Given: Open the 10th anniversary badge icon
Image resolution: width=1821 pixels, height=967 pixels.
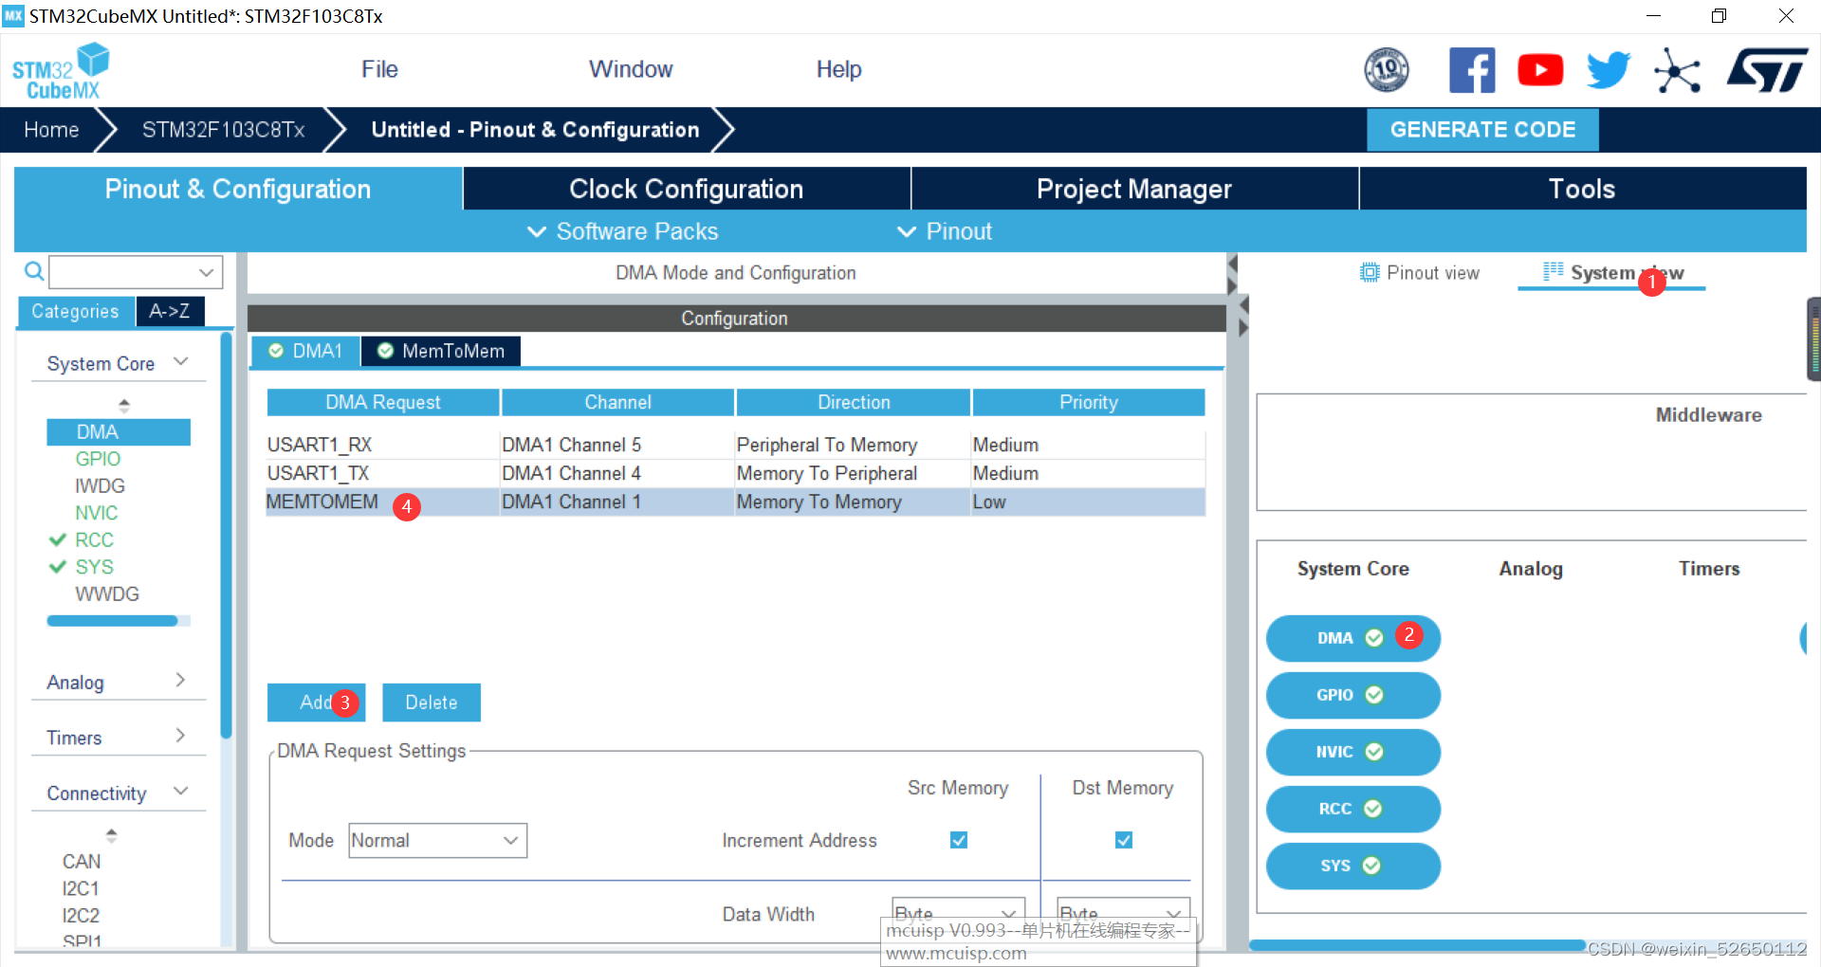Looking at the screenshot, I should tap(1386, 70).
